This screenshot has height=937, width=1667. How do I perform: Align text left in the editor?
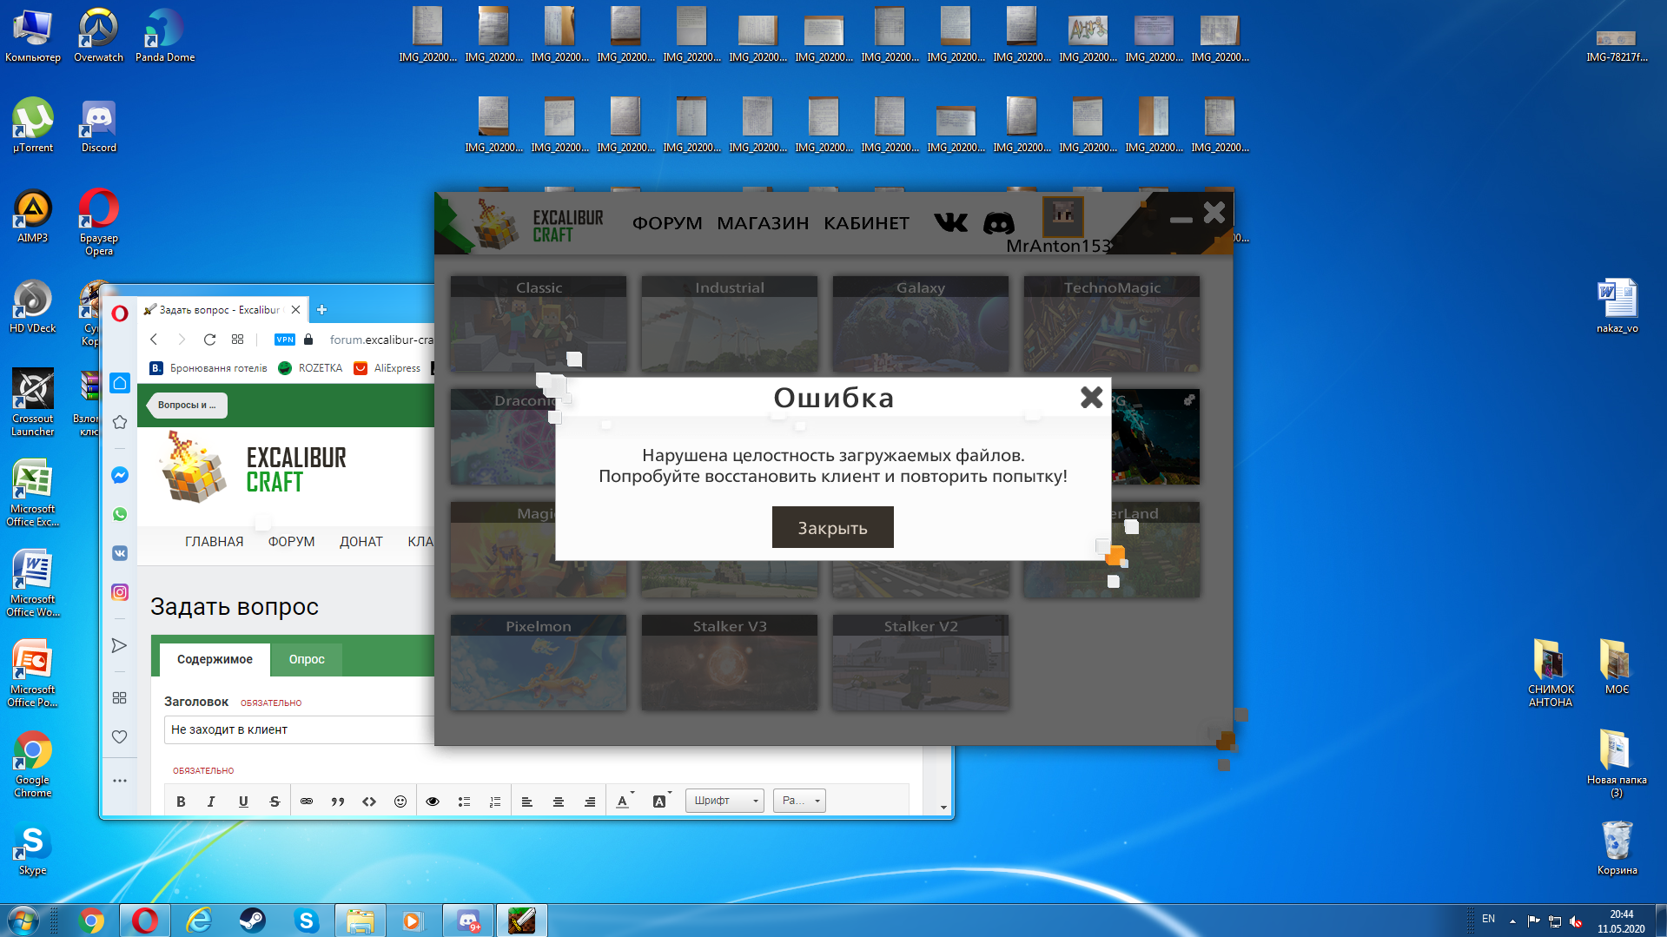[527, 802]
